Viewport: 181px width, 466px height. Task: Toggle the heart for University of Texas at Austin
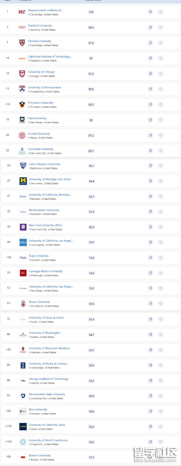point(161,319)
